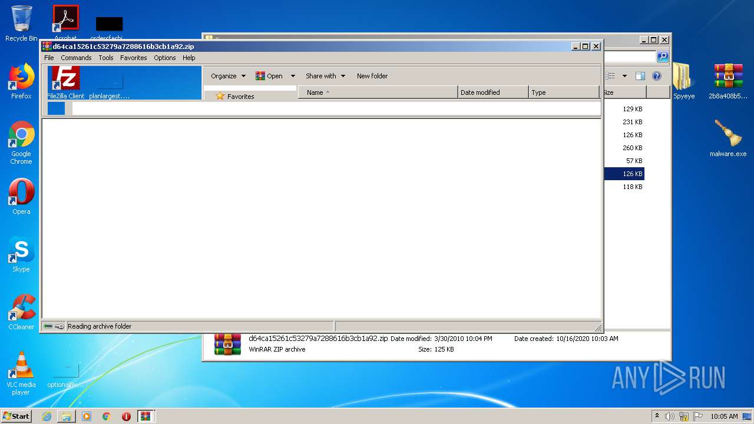Click the zip filename in Explorer details pane

point(318,339)
